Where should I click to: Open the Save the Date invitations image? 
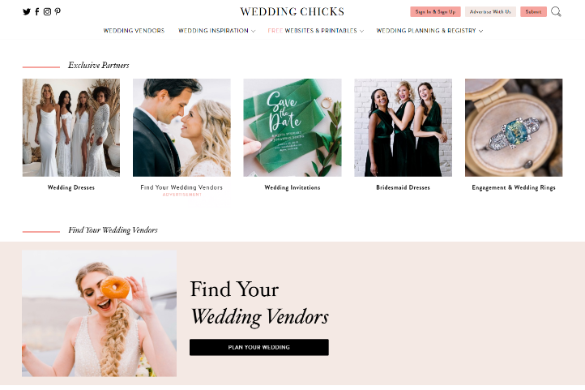tap(292, 127)
